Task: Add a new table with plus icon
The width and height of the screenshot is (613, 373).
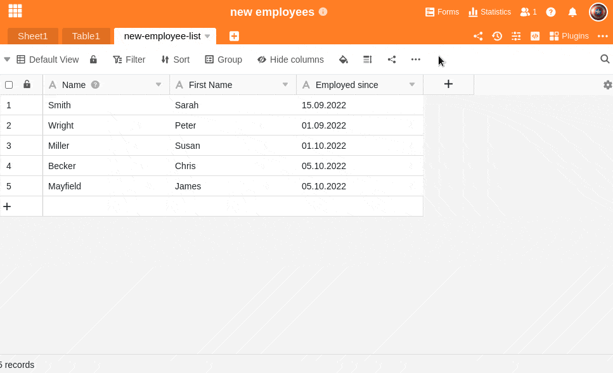Action: click(x=234, y=36)
